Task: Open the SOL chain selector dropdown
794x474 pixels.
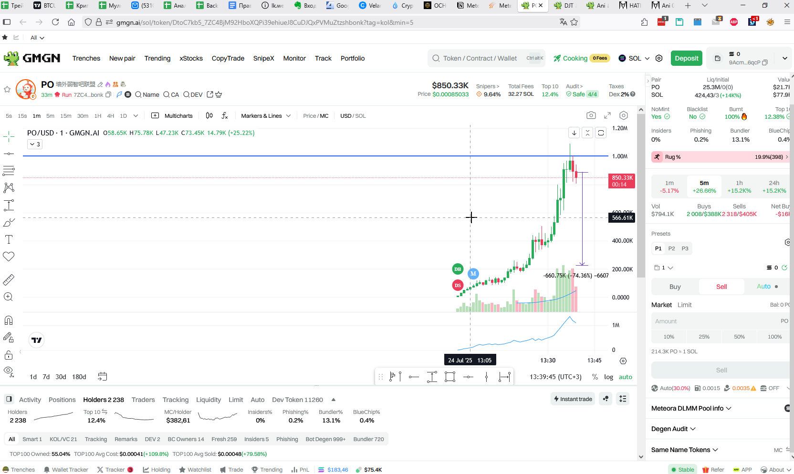Action: coord(634,58)
